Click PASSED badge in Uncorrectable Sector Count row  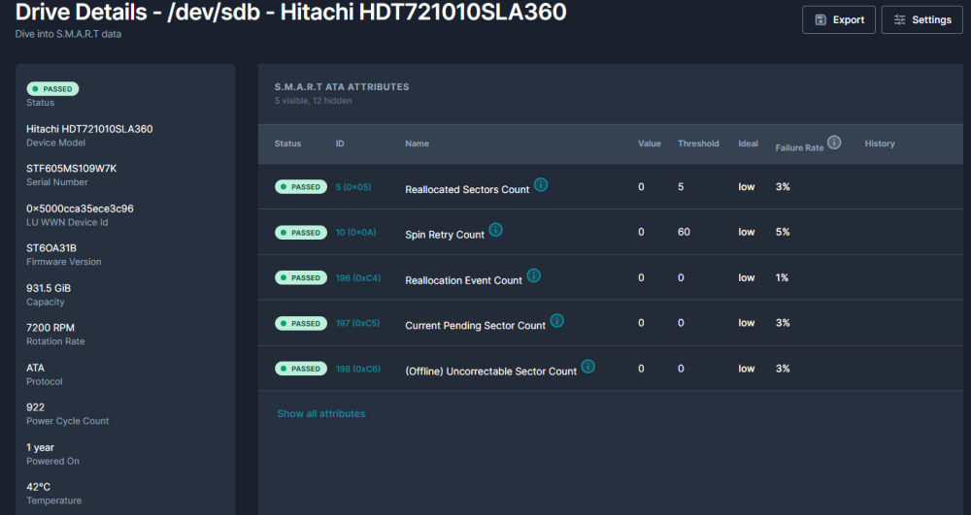tap(301, 369)
